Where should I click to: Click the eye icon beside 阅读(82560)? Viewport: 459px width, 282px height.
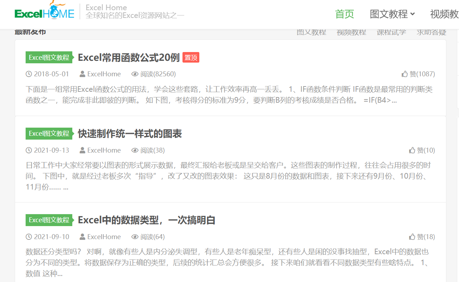[135, 74]
